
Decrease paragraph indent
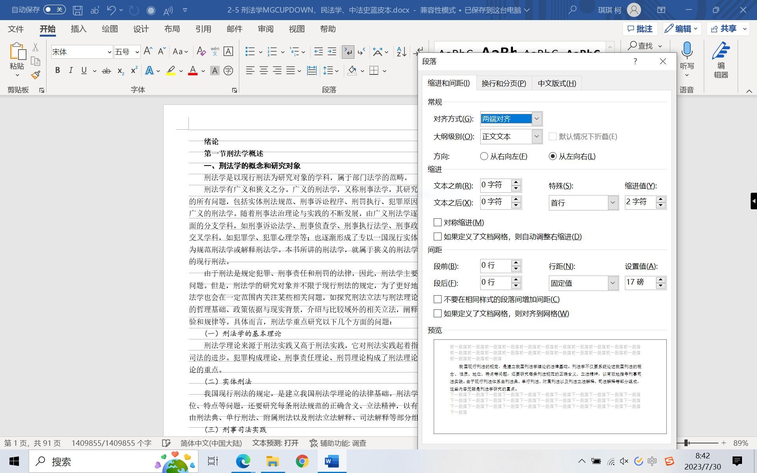click(318, 51)
